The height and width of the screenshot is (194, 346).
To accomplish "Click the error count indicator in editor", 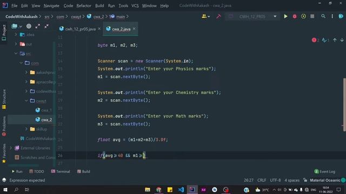I will 315,40.
